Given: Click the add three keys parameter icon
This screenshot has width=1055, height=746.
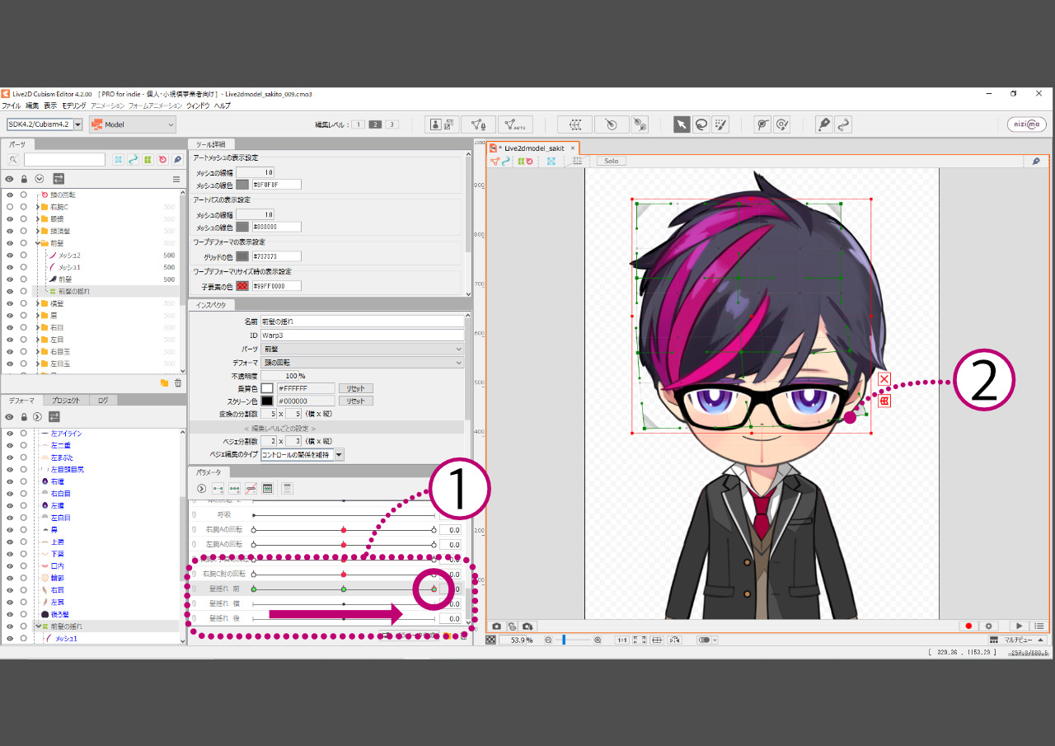Looking at the screenshot, I should tap(234, 488).
